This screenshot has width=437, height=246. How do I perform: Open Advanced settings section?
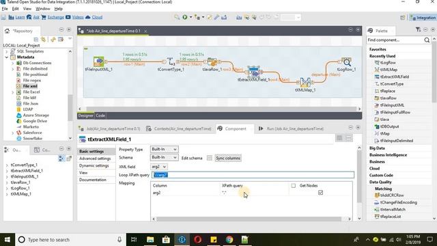pyautogui.click(x=95, y=159)
